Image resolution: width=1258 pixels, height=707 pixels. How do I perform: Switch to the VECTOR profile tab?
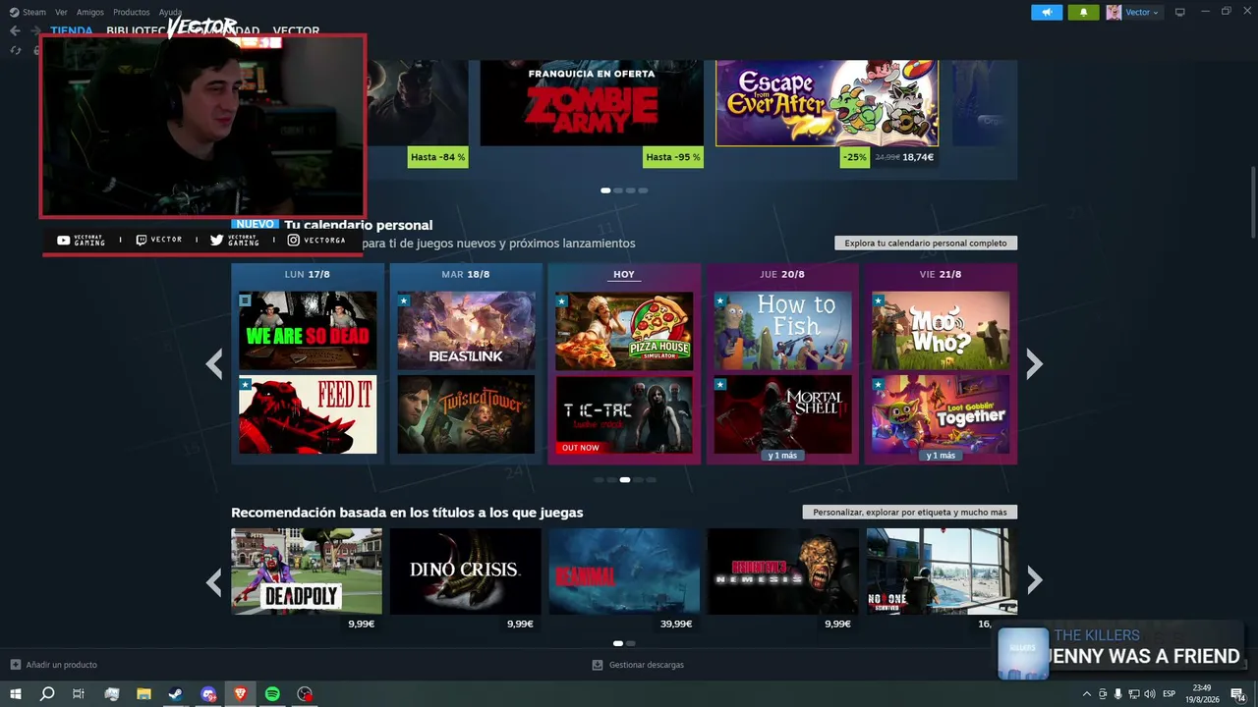(296, 30)
